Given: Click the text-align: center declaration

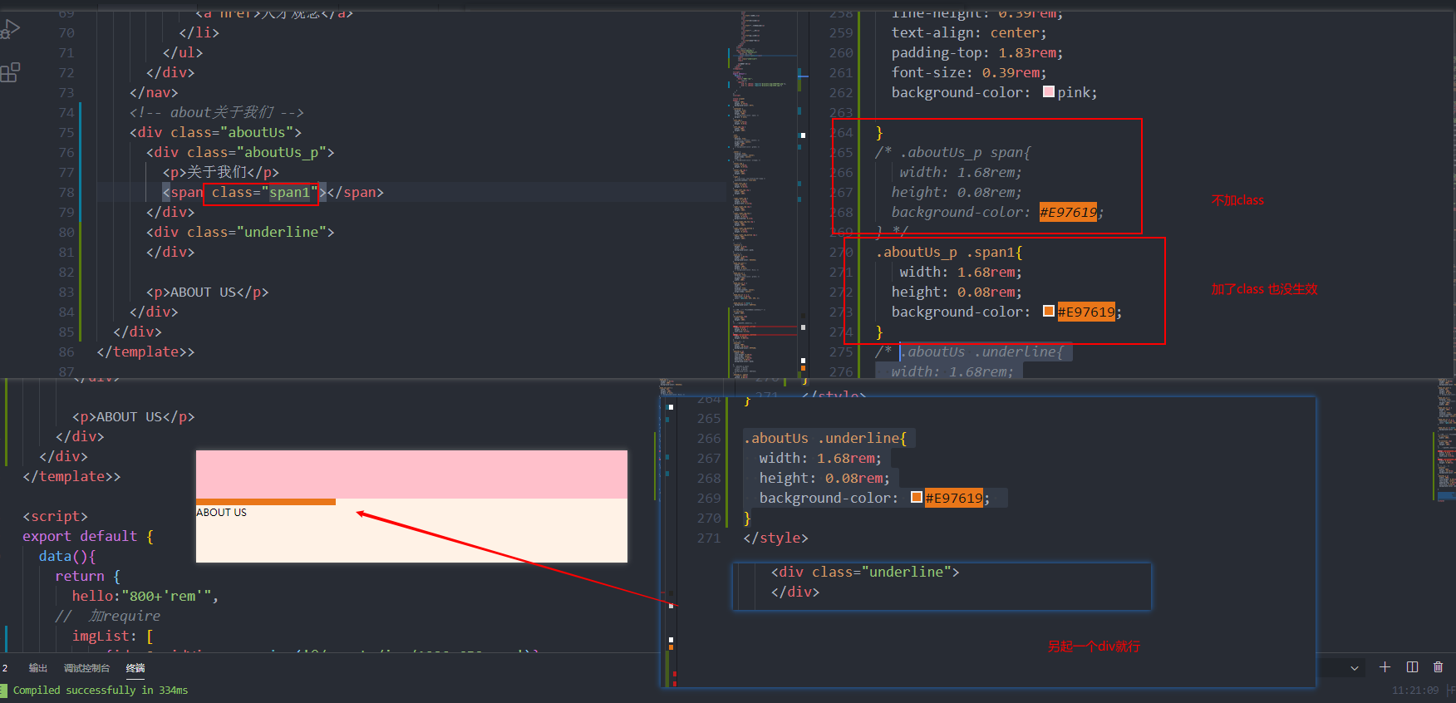Looking at the screenshot, I should tap(969, 33).
